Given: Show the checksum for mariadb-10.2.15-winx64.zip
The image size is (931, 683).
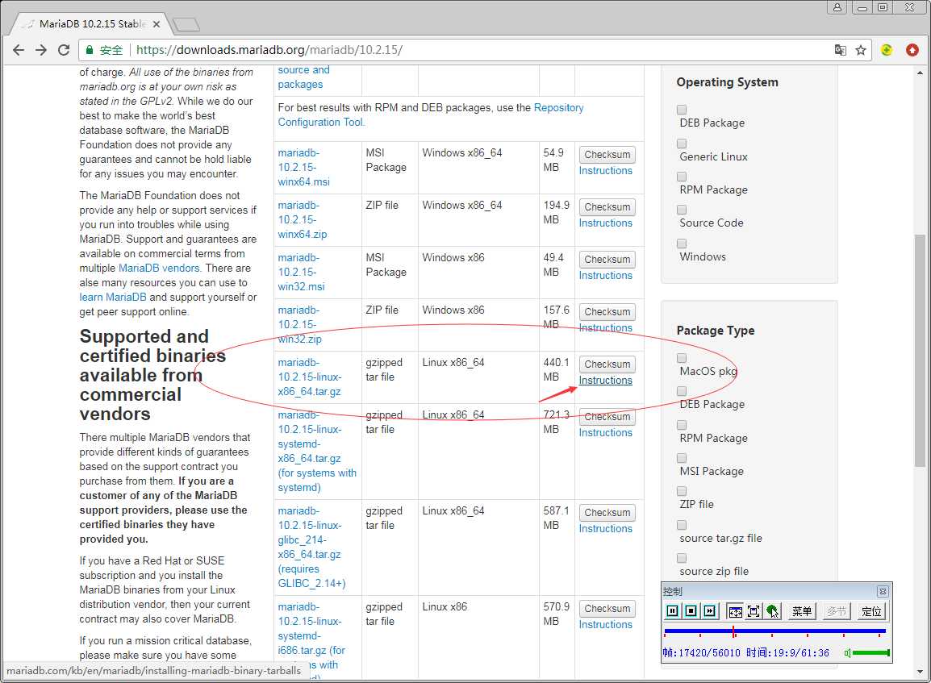Looking at the screenshot, I should (607, 207).
